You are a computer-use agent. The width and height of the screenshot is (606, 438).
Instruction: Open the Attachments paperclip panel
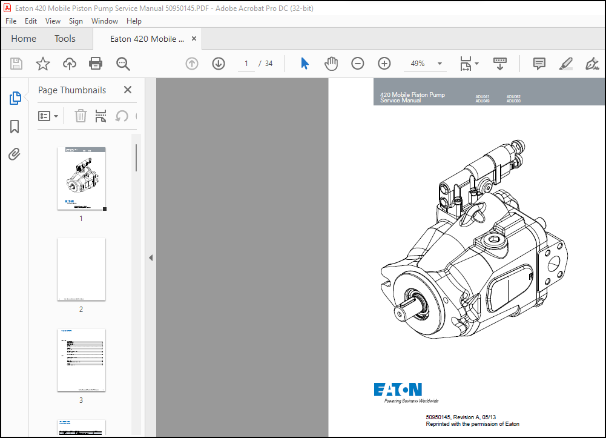click(x=15, y=154)
